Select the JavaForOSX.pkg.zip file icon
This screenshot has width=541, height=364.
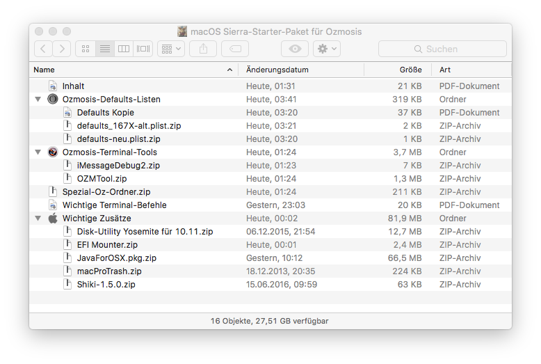pos(67,258)
